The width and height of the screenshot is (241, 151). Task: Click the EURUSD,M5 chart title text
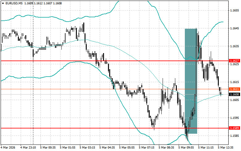click(x=14, y=3)
